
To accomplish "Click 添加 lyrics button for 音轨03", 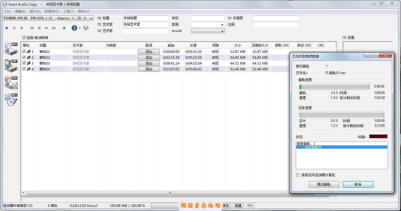I will (149, 63).
